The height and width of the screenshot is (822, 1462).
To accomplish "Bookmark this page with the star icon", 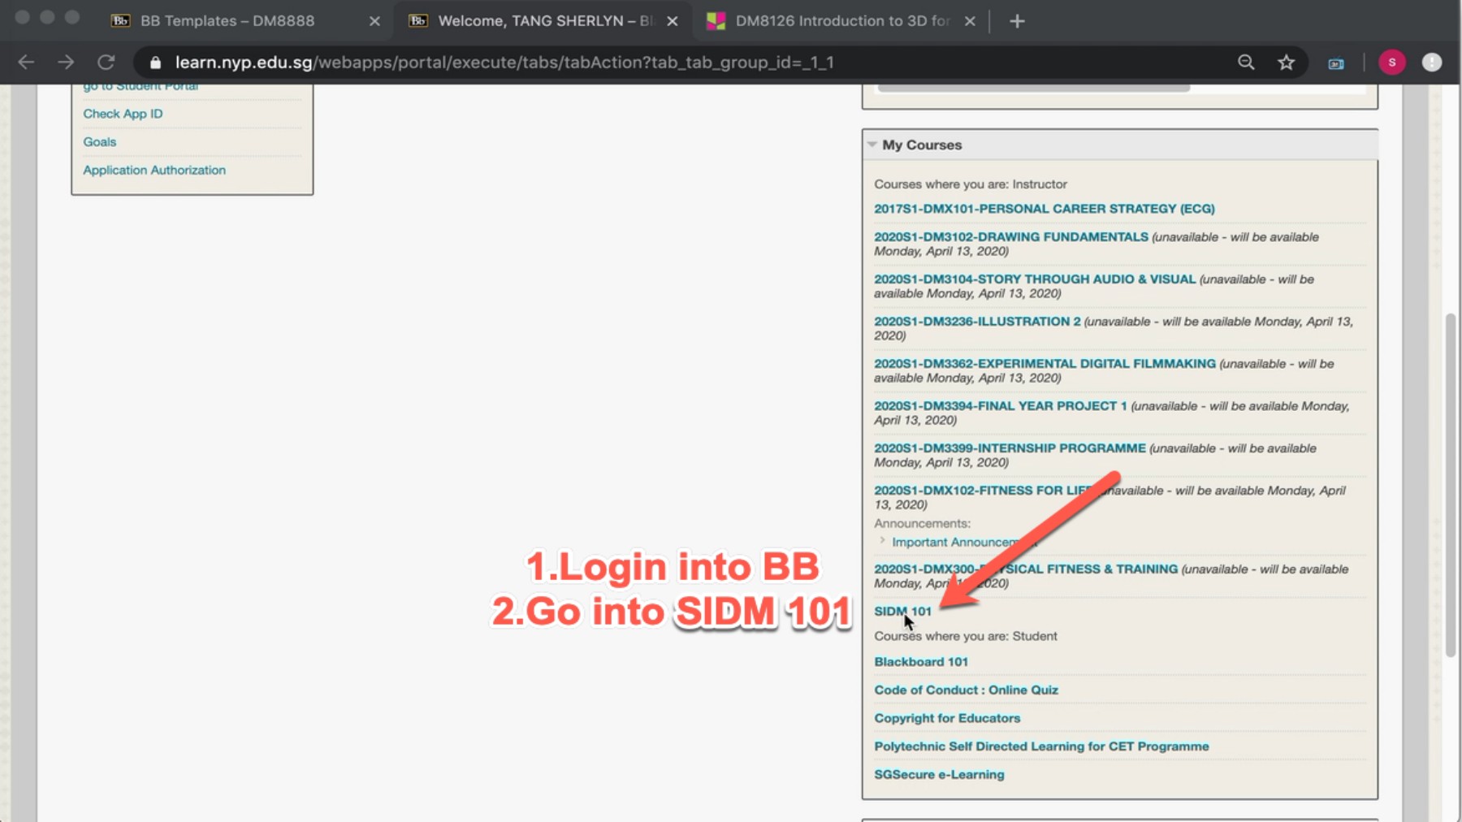I will point(1287,62).
